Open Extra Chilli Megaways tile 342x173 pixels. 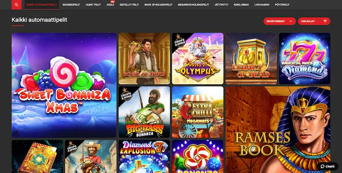coord(198,112)
